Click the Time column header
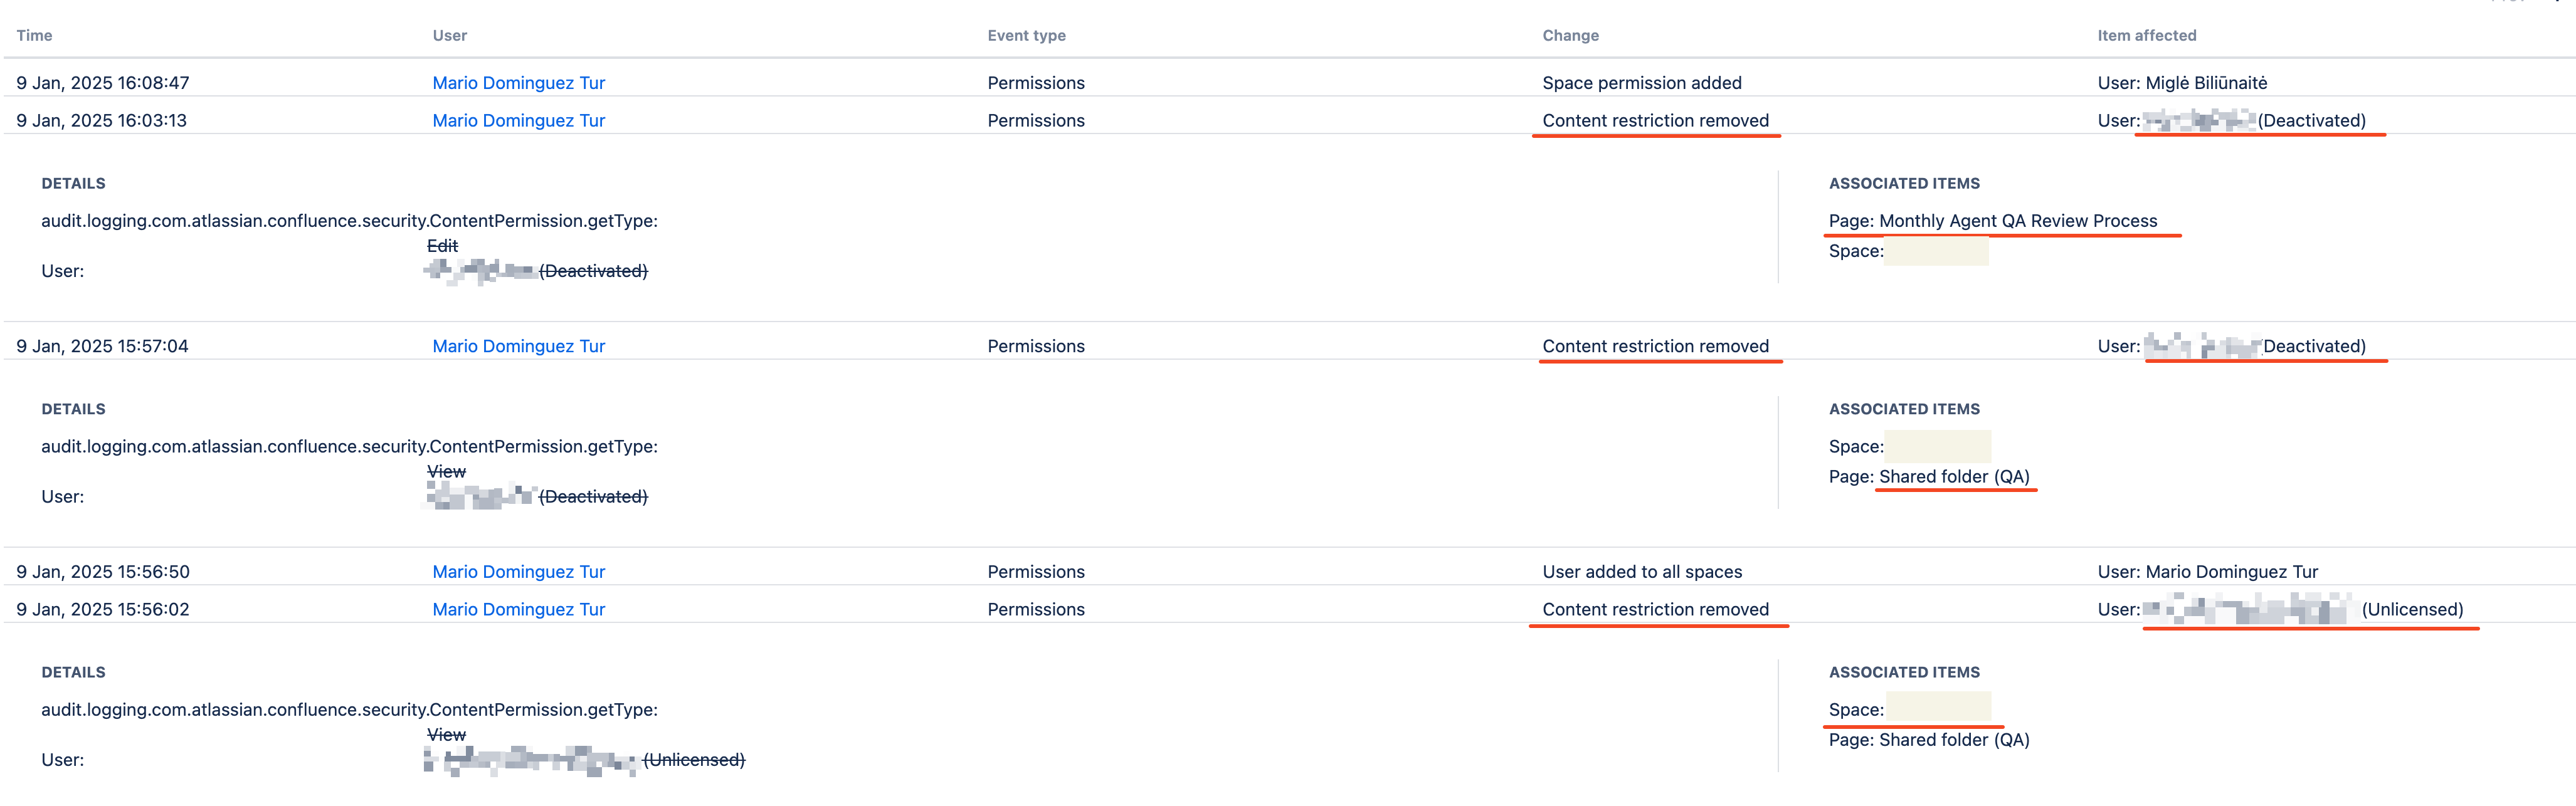Image resolution: width=2576 pixels, height=806 pixels. (x=34, y=35)
